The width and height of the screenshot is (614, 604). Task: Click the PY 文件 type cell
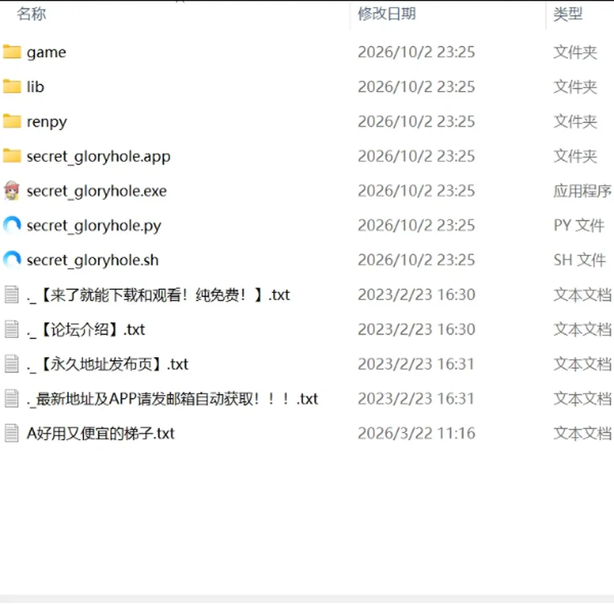[579, 225]
